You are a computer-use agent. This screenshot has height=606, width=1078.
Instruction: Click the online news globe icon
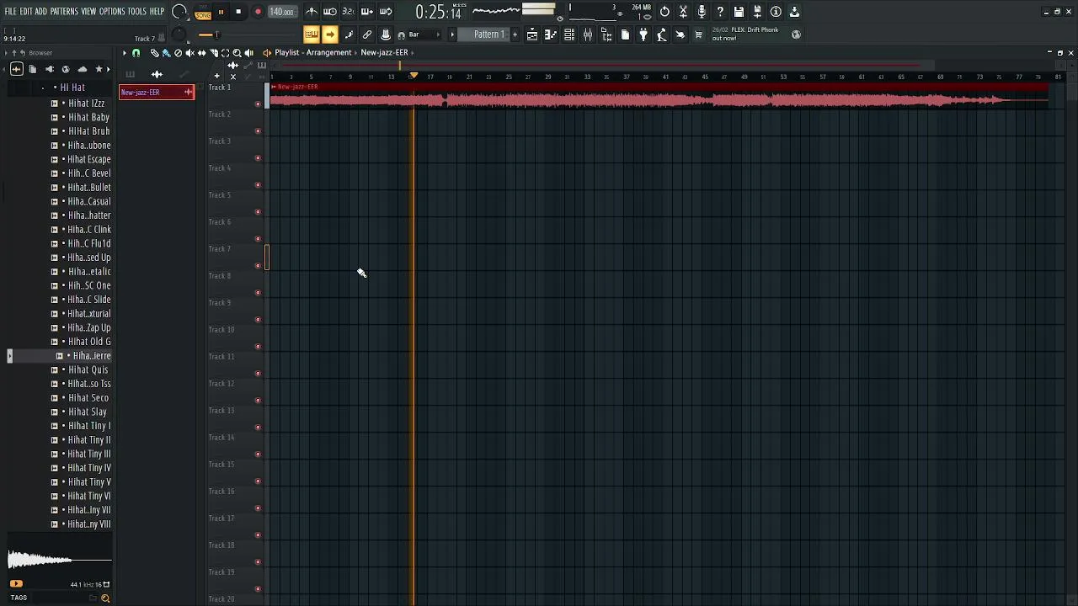(796, 35)
